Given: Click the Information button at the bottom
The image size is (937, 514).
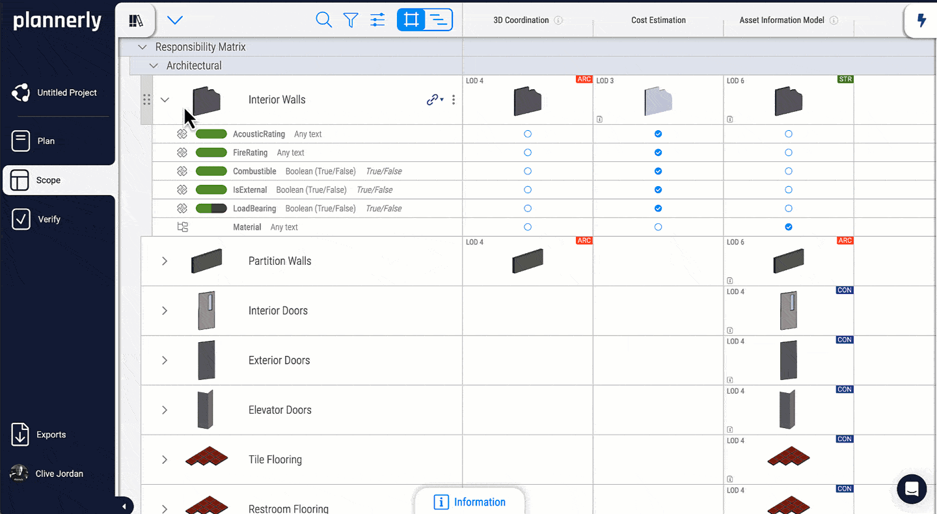Looking at the screenshot, I should pos(469,502).
